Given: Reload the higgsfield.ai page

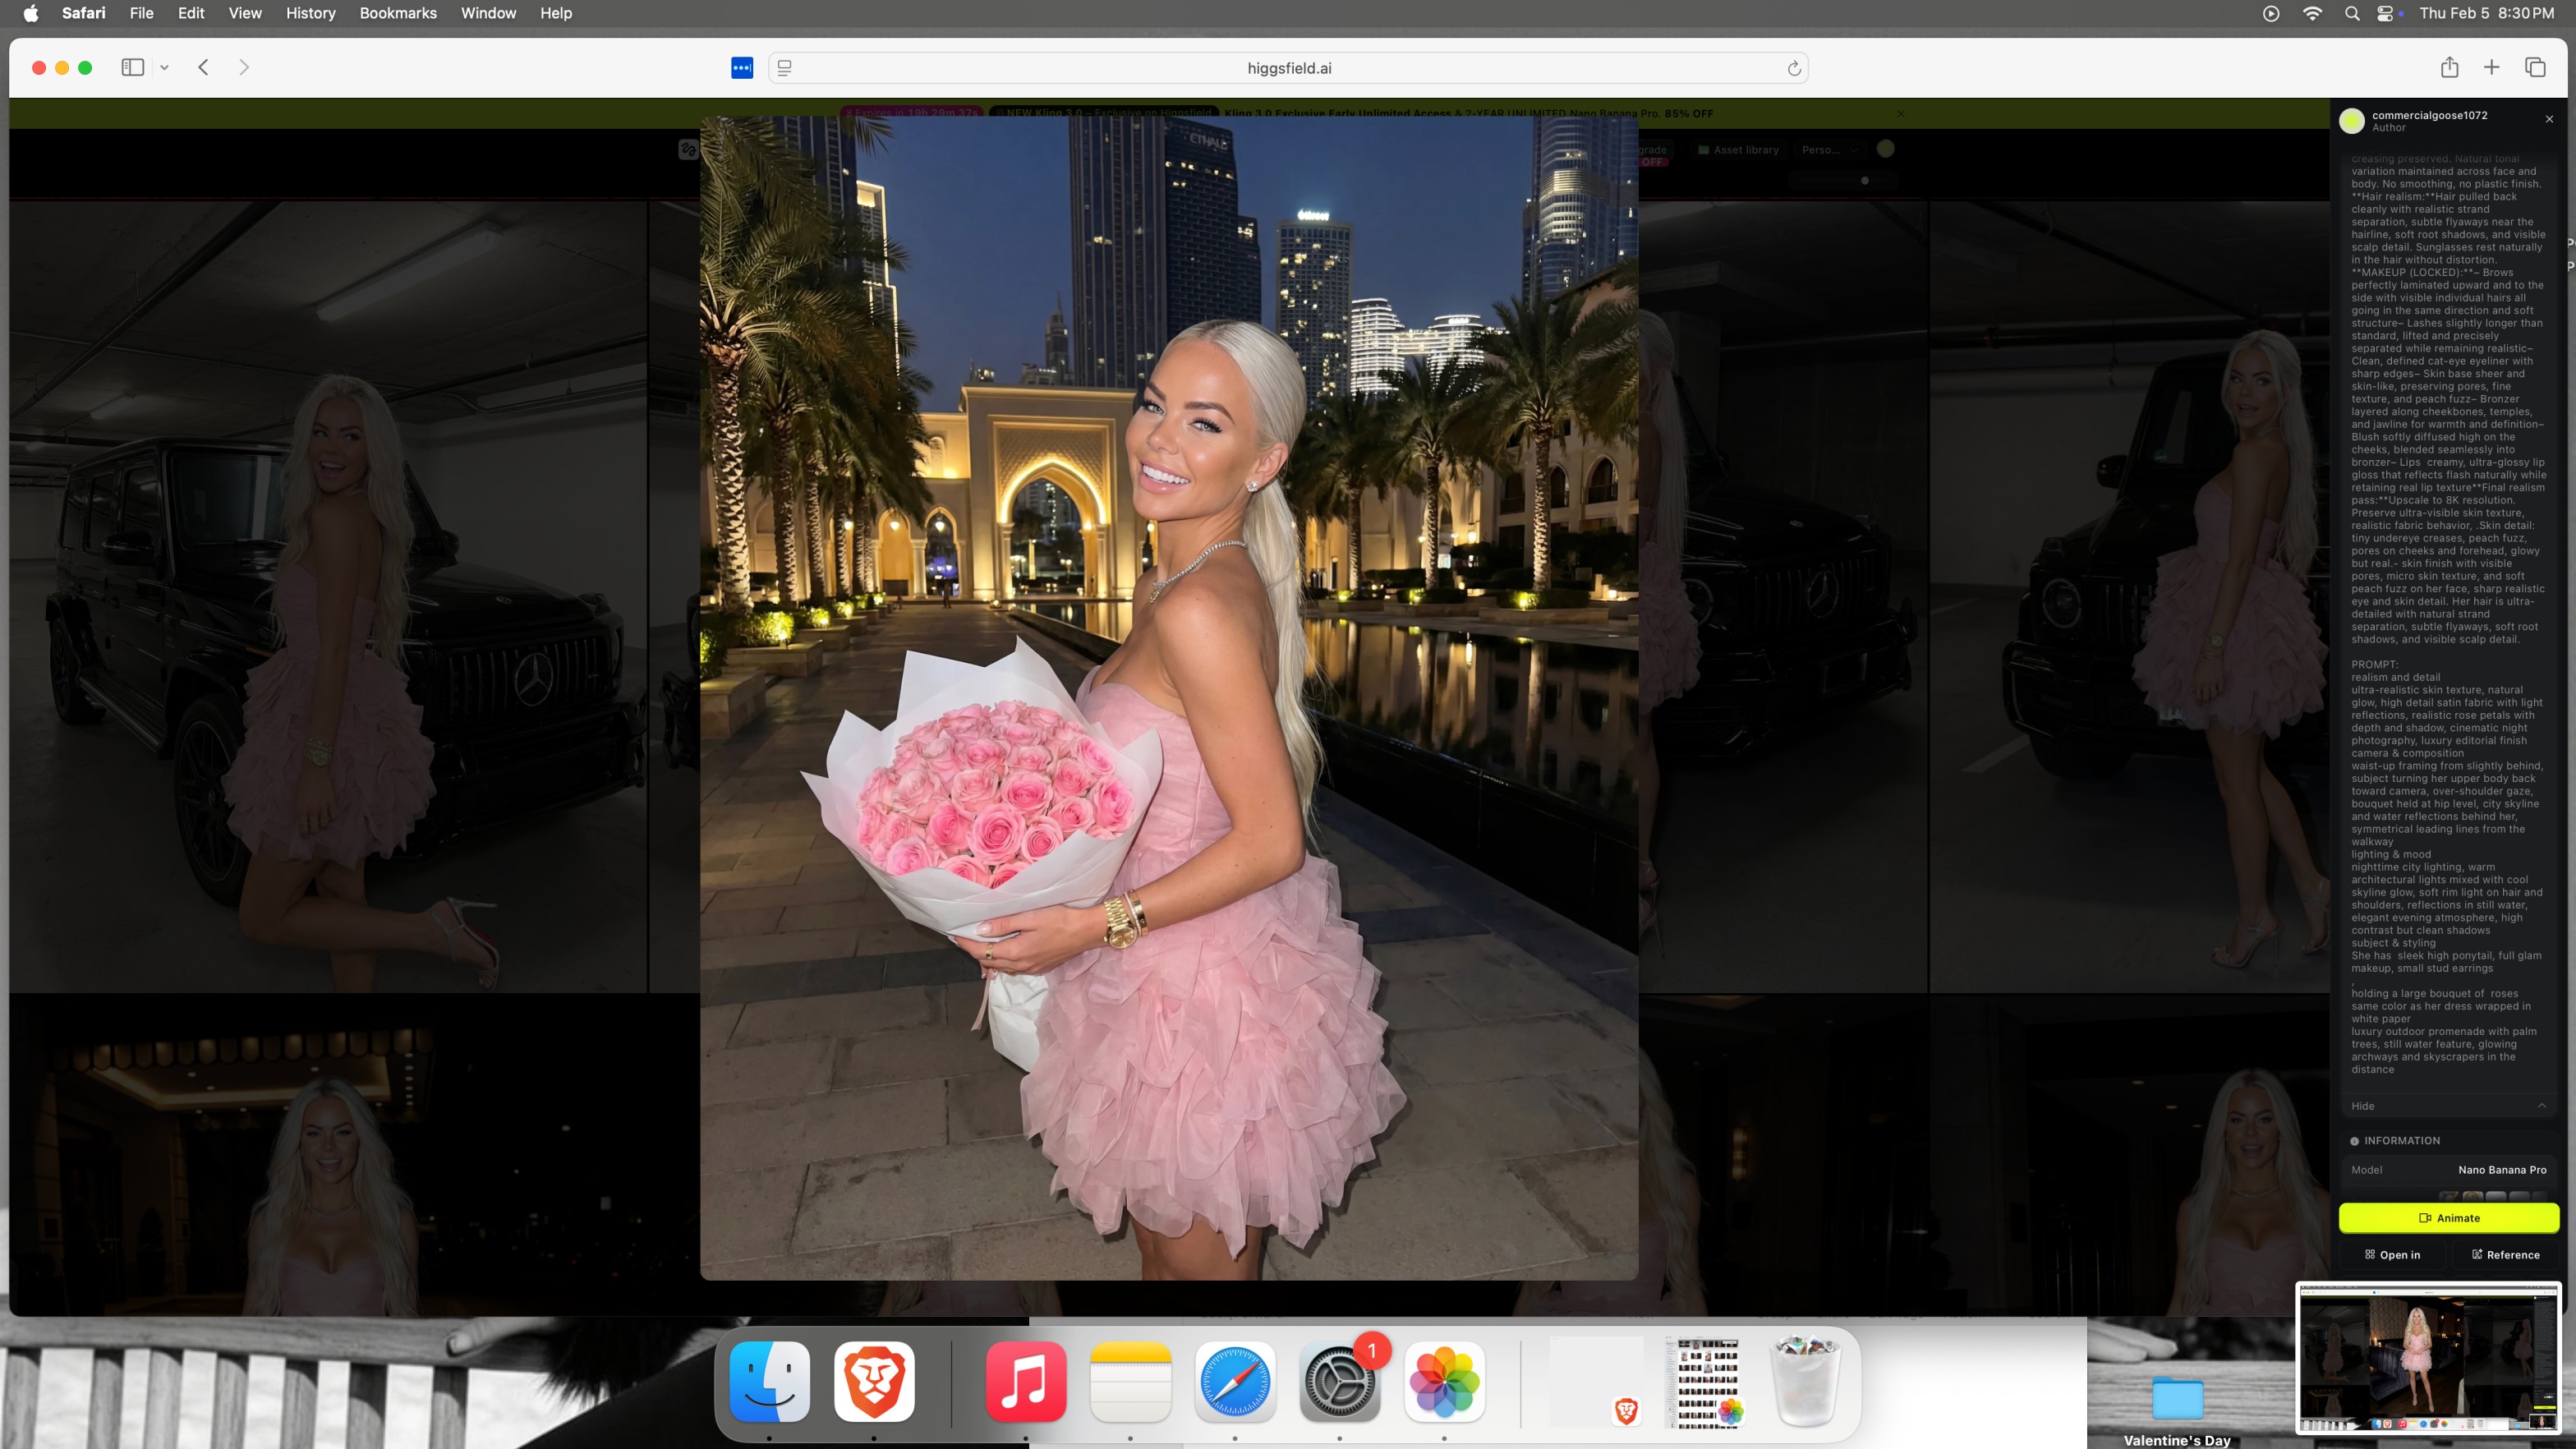Looking at the screenshot, I should [1794, 69].
